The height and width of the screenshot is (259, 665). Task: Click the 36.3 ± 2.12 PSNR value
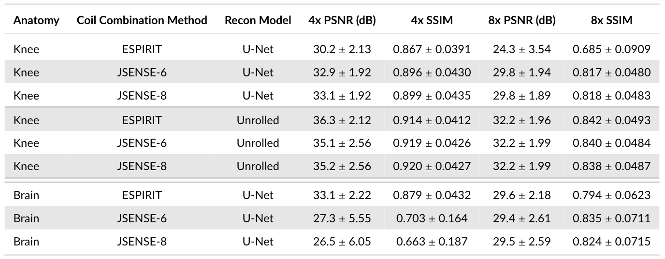pyautogui.click(x=342, y=120)
